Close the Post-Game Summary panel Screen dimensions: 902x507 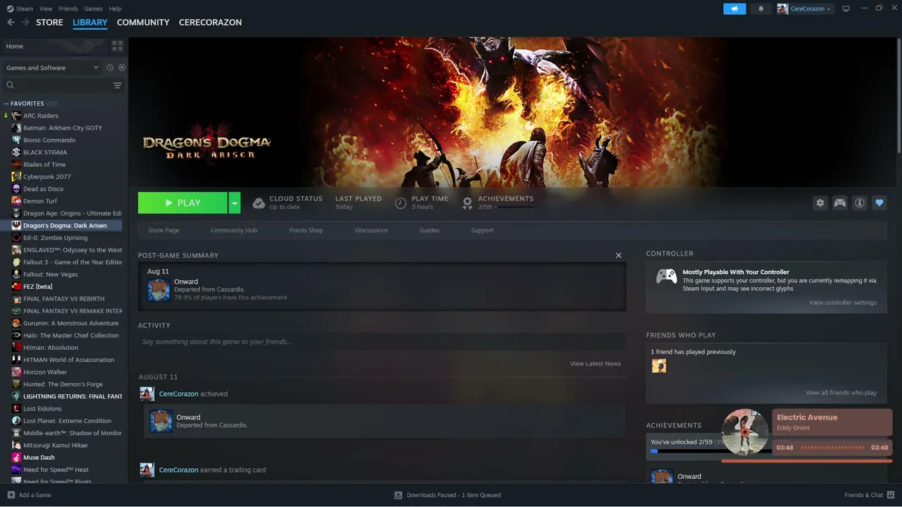[619, 256]
